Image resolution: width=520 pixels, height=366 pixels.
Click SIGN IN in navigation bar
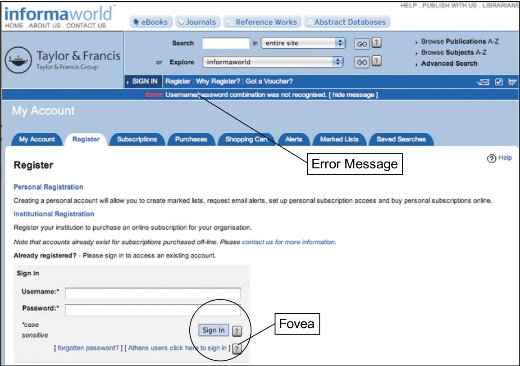tap(145, 81)
